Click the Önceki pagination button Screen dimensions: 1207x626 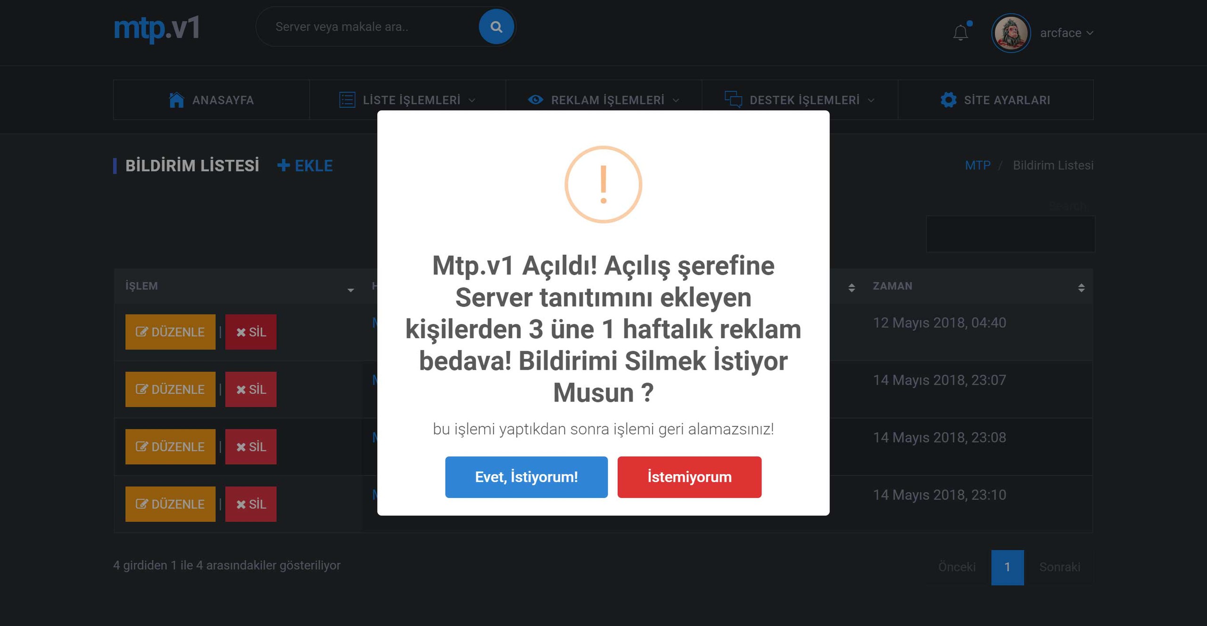[957, 567]
